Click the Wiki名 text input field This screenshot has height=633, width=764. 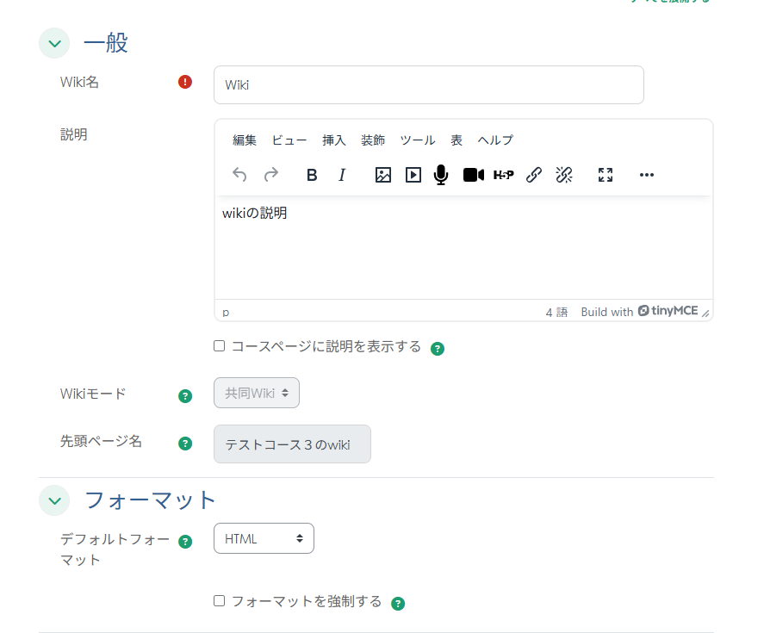[428, 85]
